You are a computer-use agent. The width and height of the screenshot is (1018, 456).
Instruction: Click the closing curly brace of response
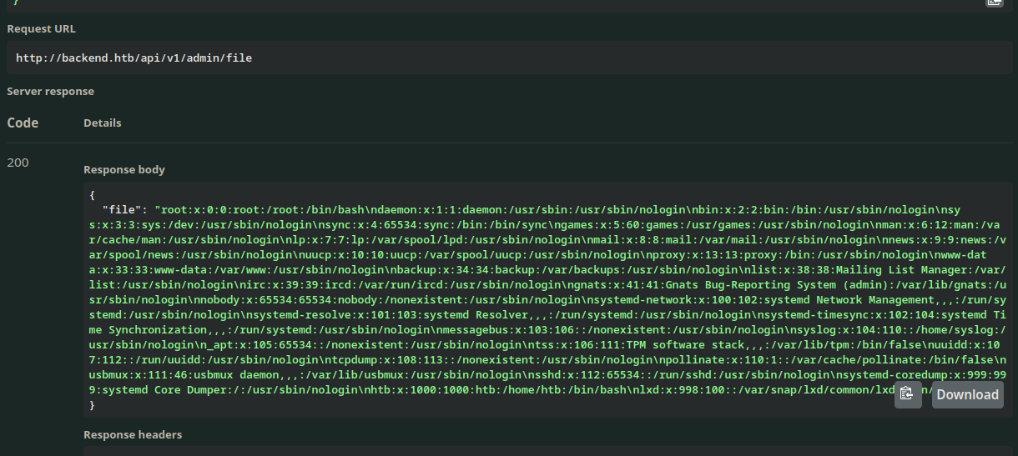(92, 405)
